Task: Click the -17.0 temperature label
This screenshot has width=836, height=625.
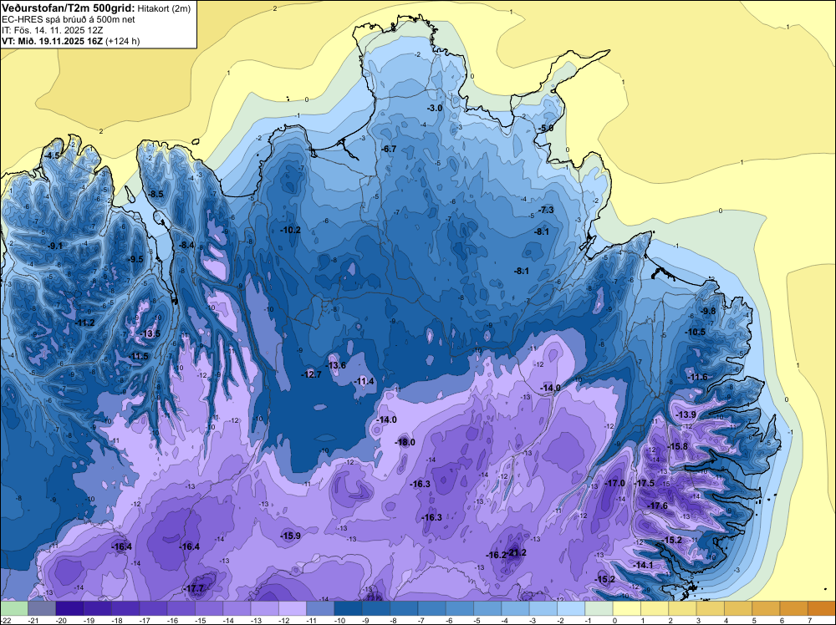Action: 615,483
